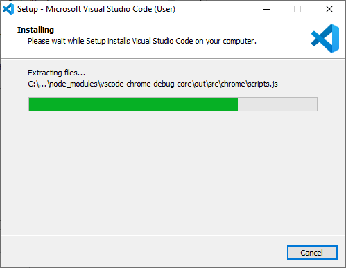Click 'scripts.js' at the end of the path
346x268 pixels.
263,84
